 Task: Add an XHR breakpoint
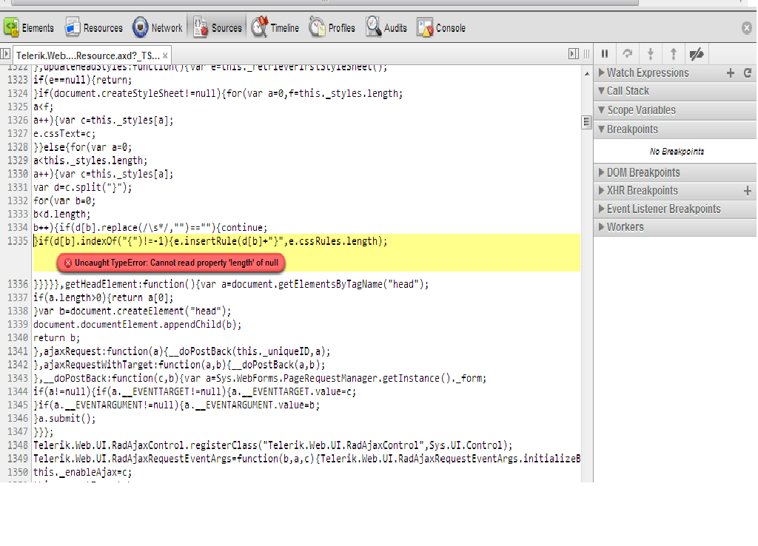[x=748, y=191]
